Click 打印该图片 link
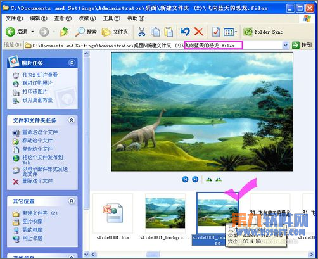The image size is (318, 259). click(35, 92)
